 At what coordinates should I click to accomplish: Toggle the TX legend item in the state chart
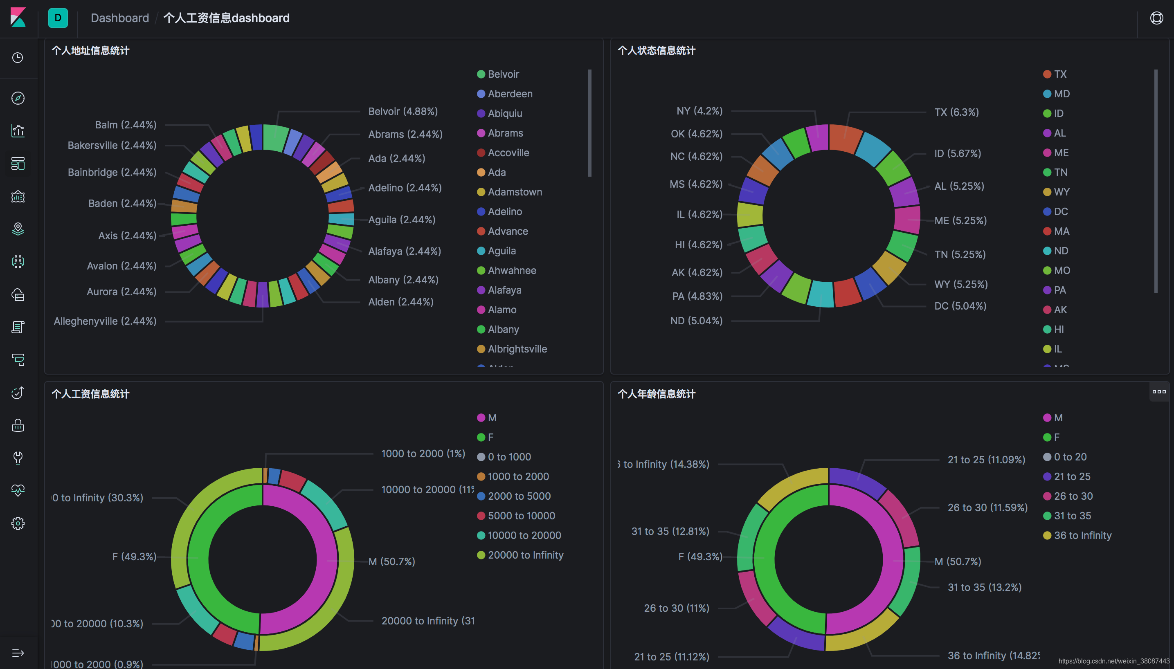point(1059,74)
